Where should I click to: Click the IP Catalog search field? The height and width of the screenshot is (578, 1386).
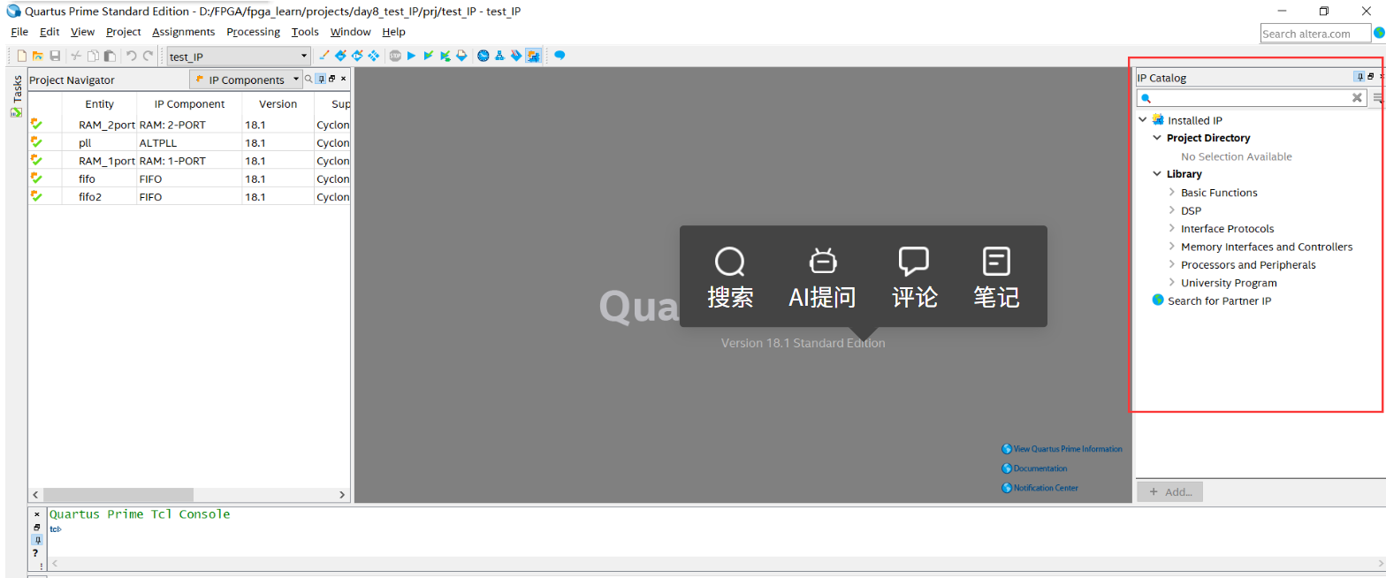(1251, 98)
